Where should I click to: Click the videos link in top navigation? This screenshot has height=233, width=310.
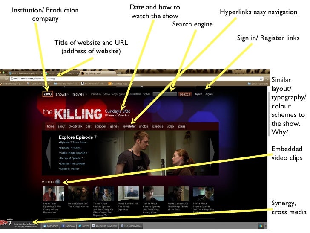click(106, 94)
